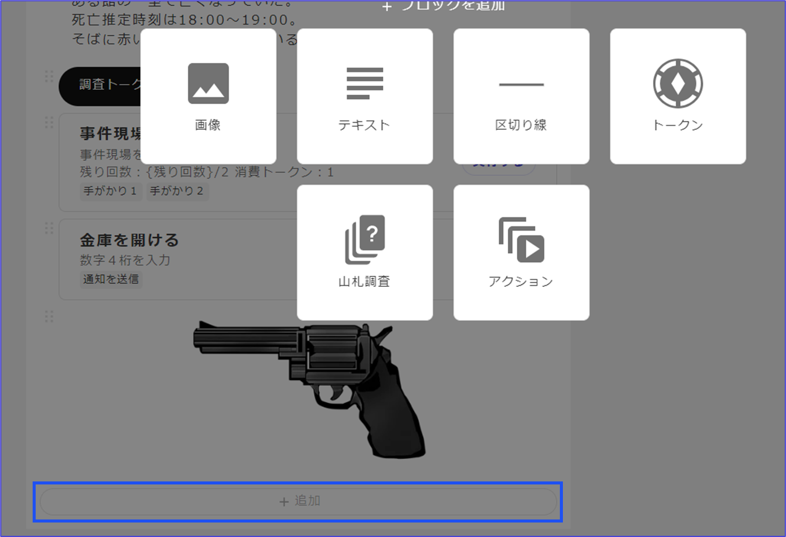Viewport: 786px width, 537px height.
Task: Grab the drag handle beside 金庫を開ける
Action: pyautogui.click(x=49, y=228)
